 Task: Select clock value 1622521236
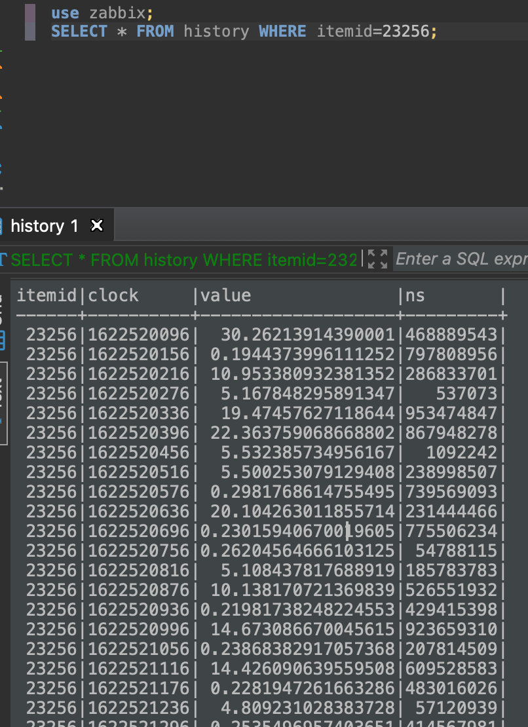pyautogui.click(x=139, y=707)
